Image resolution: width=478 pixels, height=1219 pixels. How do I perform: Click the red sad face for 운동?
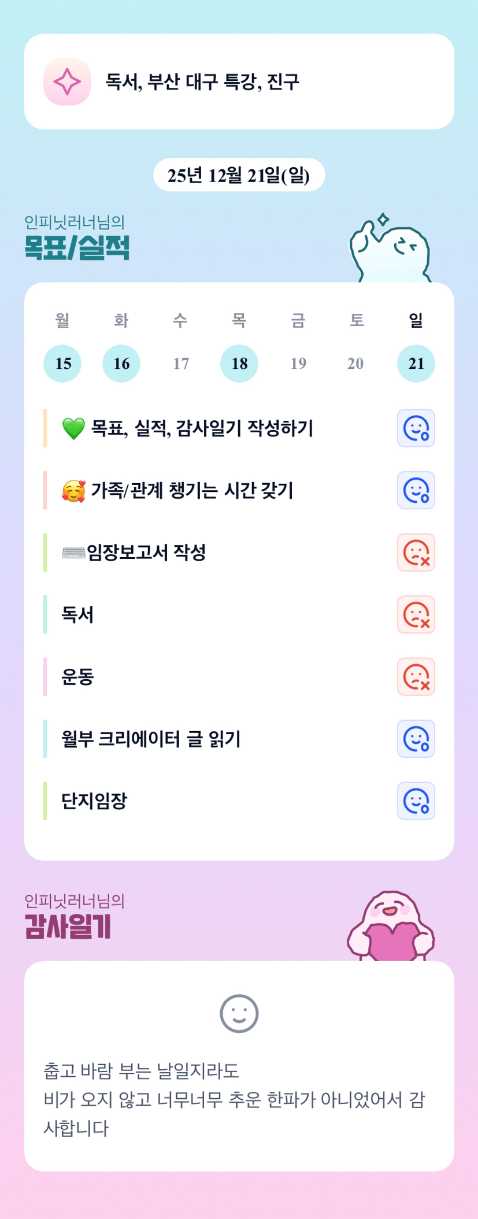tap(416, 677)
